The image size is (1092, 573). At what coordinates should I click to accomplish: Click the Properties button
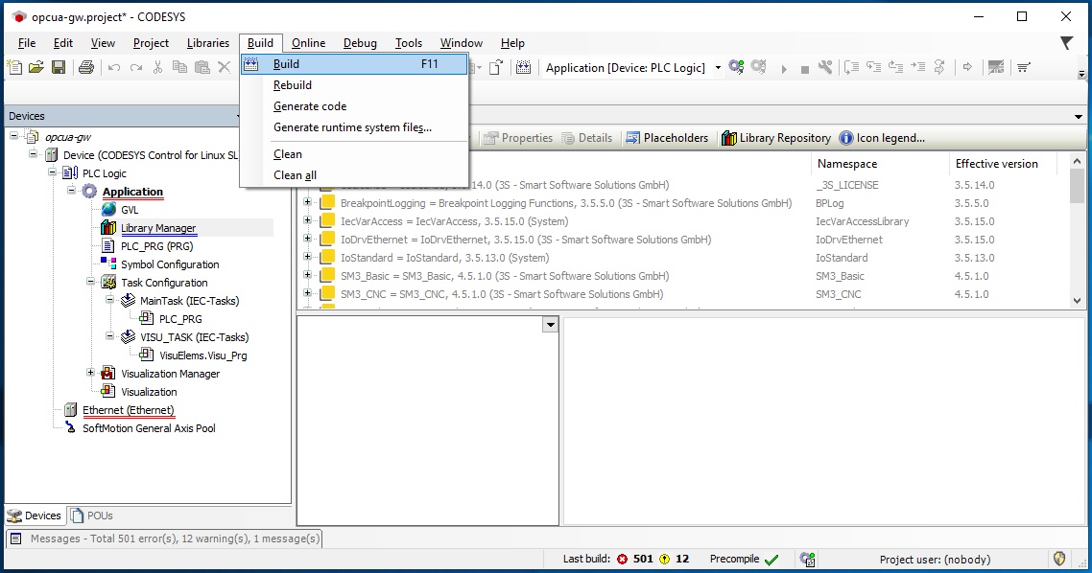click(517, 138)
